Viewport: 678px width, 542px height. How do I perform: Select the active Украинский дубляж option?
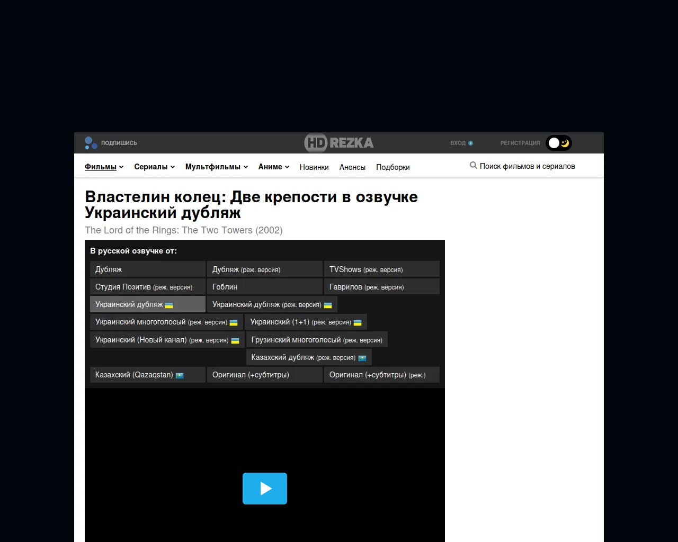(x=148, y=304)
